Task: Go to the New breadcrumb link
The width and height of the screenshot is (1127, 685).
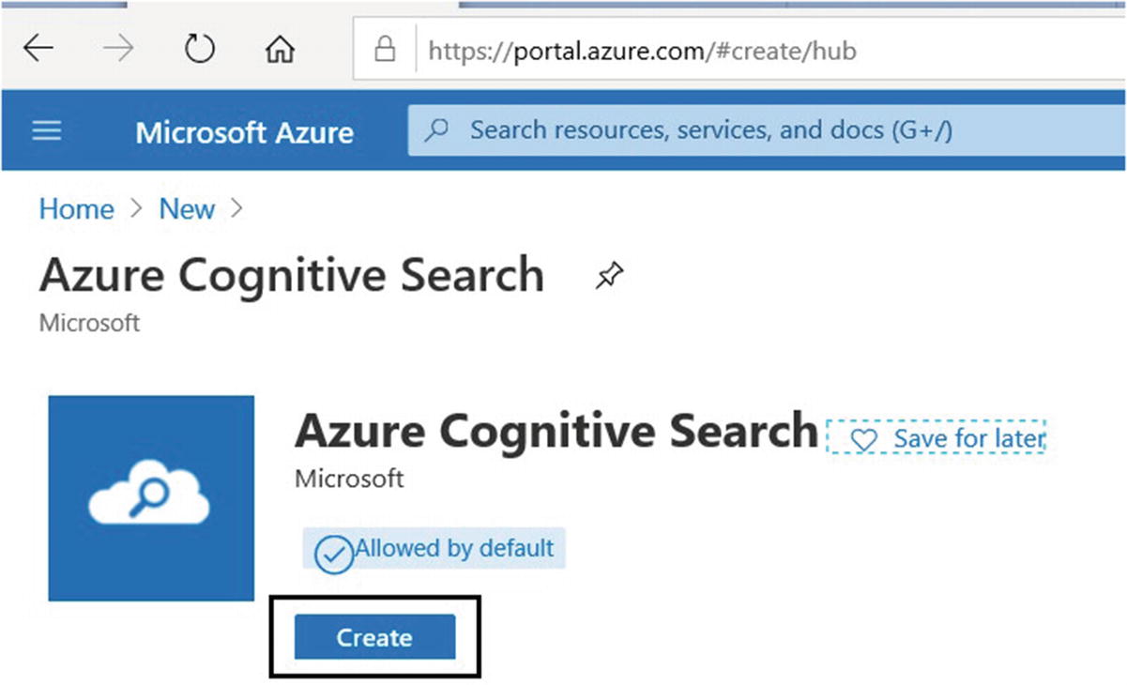Action: (187, 208)
